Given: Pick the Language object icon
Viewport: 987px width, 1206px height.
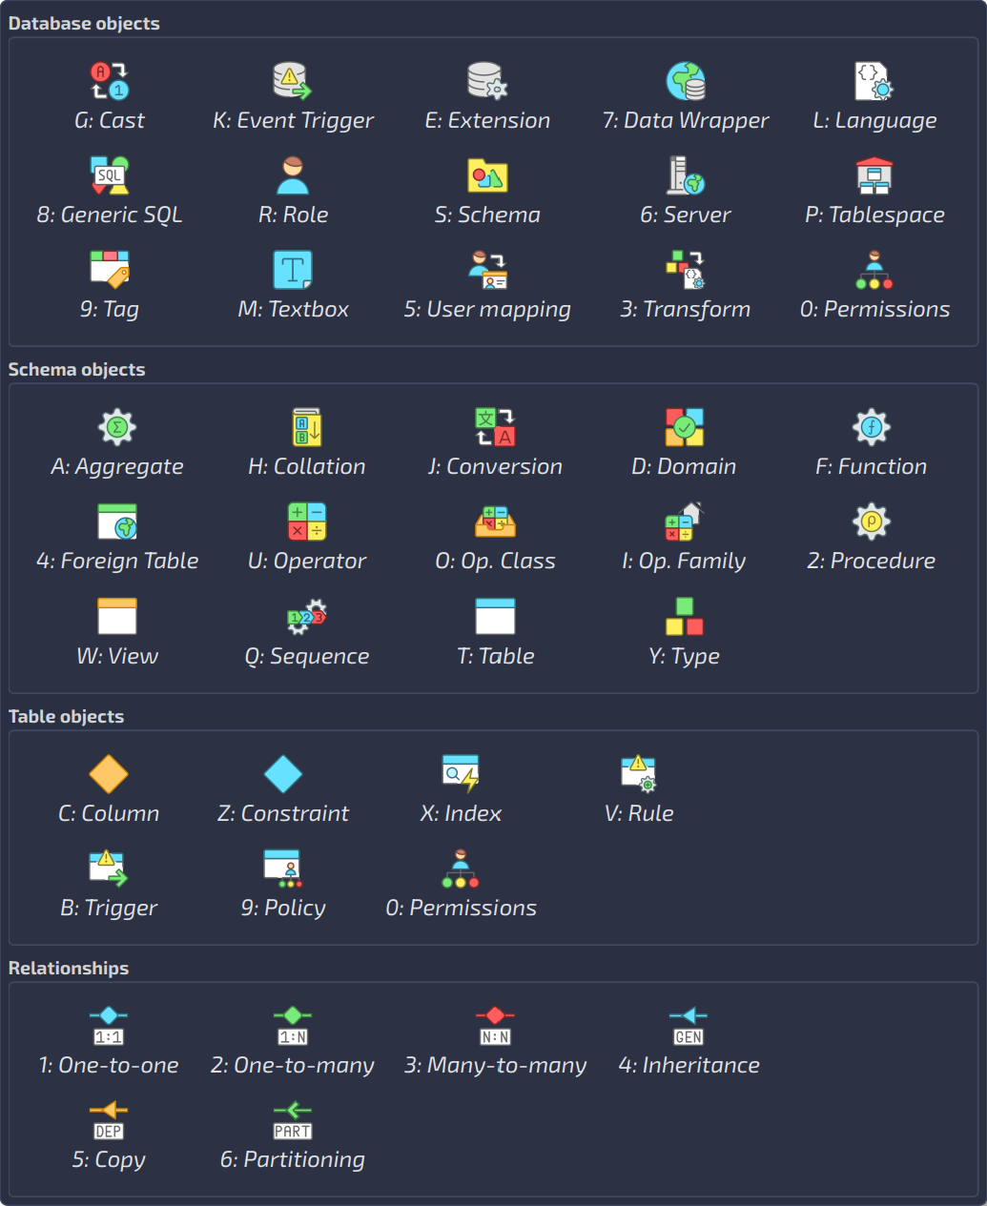Looking at the screenshot, I should click(x=874, y=81).
